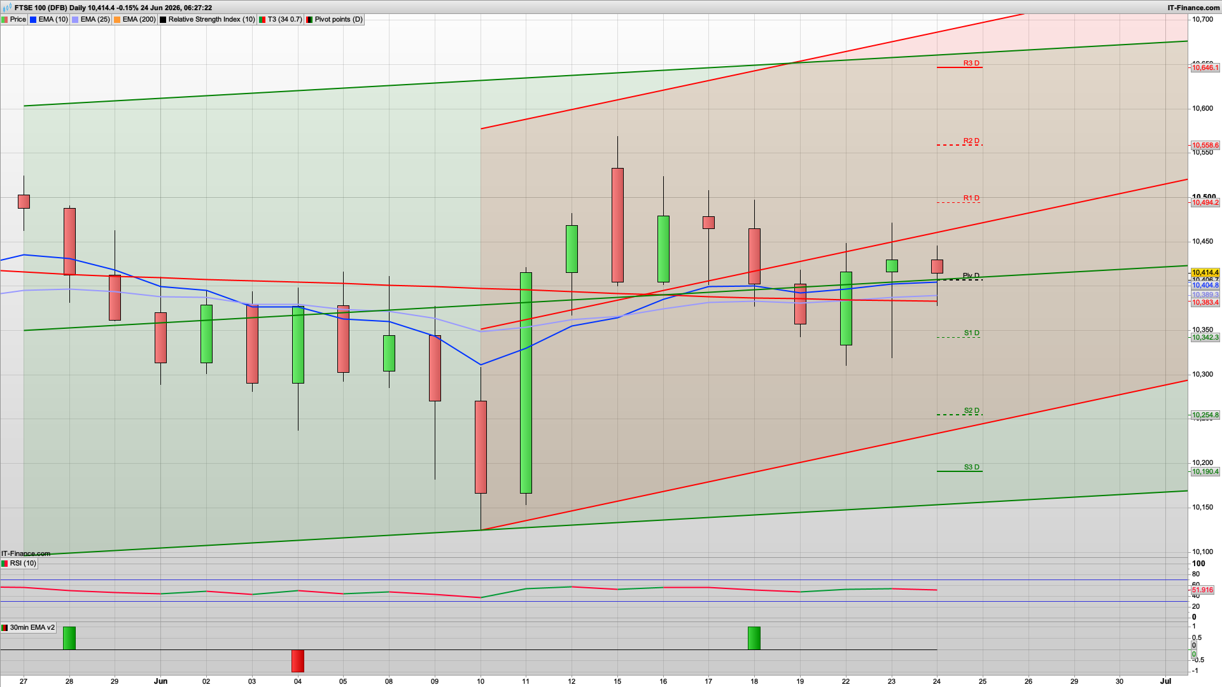Open T3 (34 0.7) legend label
Image resolution: width=1222 pixels, height=687 pixels.
pyautogui.click(x=284, y=20)
